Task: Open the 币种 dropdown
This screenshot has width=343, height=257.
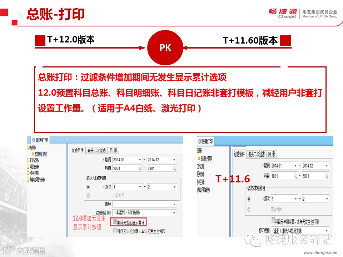Action: (x=174, y=205)
